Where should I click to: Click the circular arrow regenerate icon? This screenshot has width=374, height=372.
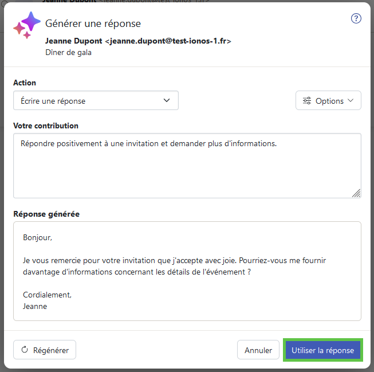[x=25, y=350]
